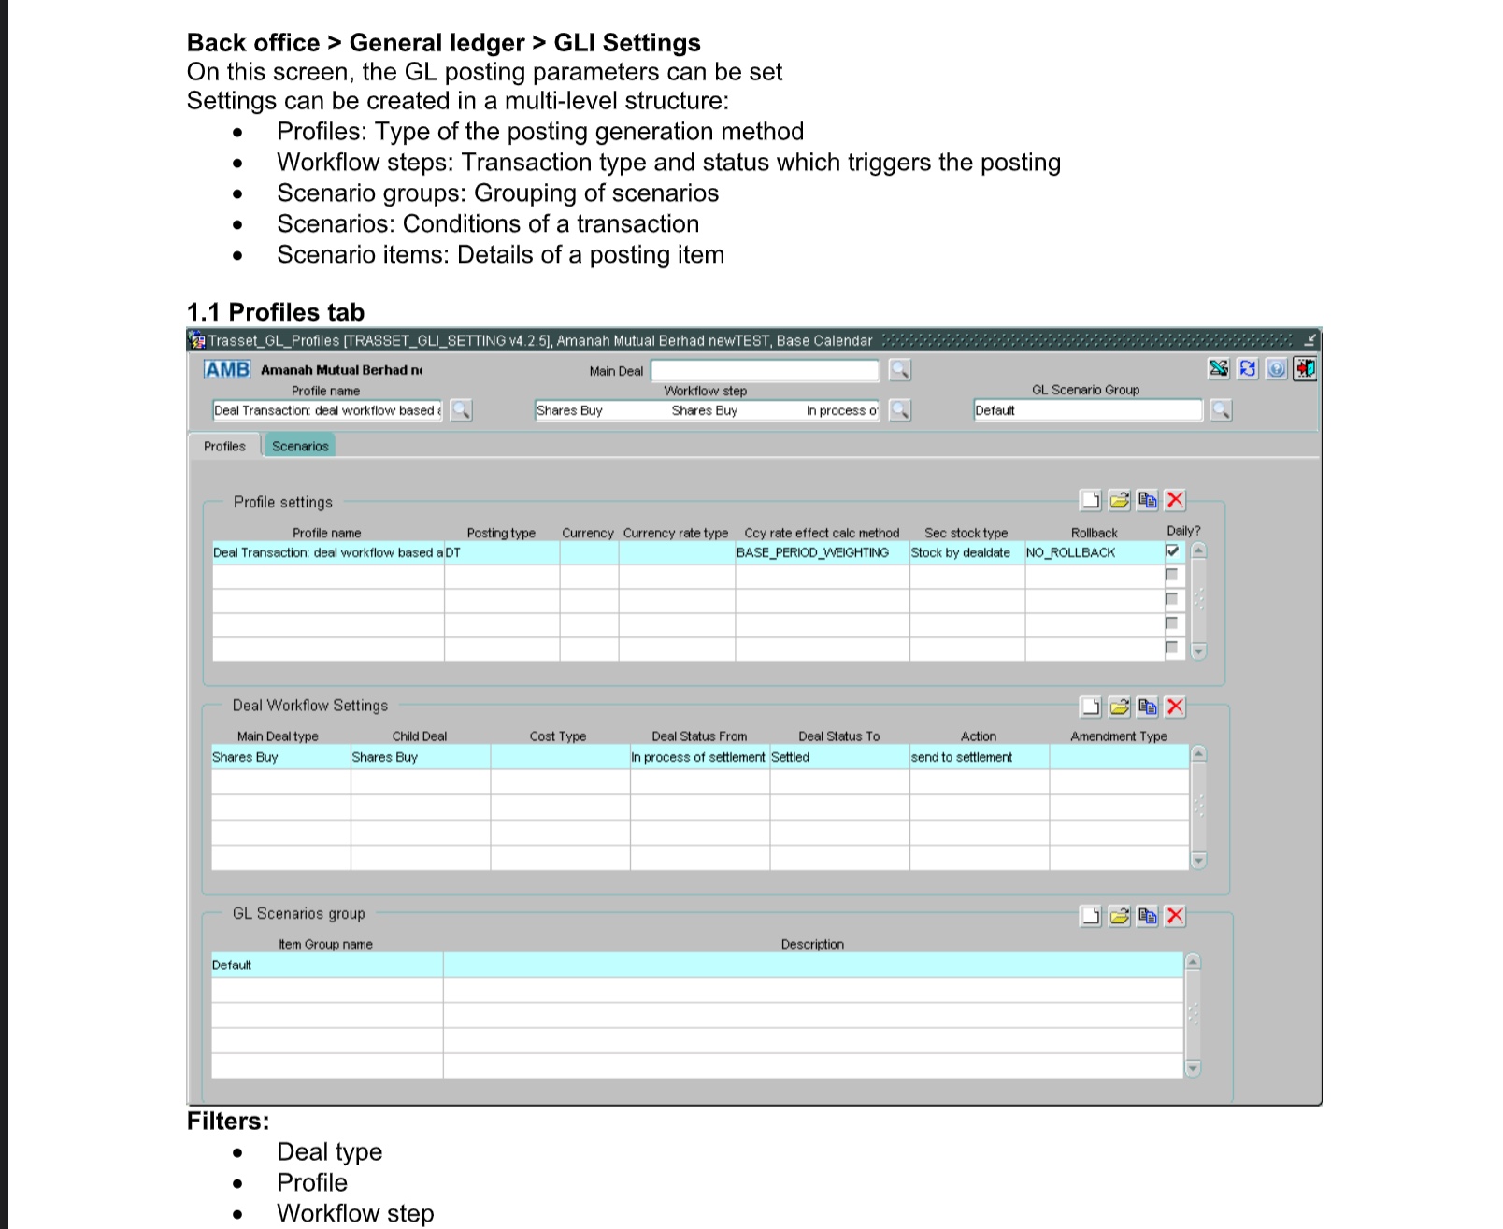Image resolution: width=1503 pixels, height=1229 pixels.
Task: Check the Daily checkbox in third profile row
Action: pos(1172,599)
